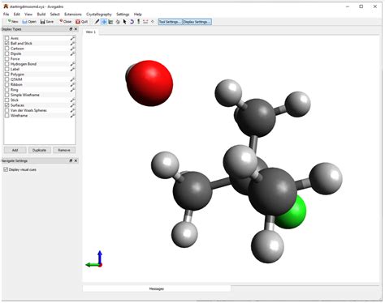Open the Extensions menu
This screenshot has width=385, height=303.
[x=73, y=14]
